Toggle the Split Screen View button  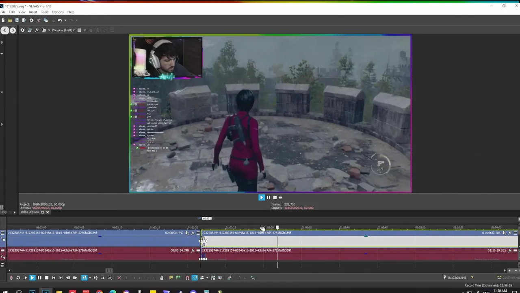43,30
